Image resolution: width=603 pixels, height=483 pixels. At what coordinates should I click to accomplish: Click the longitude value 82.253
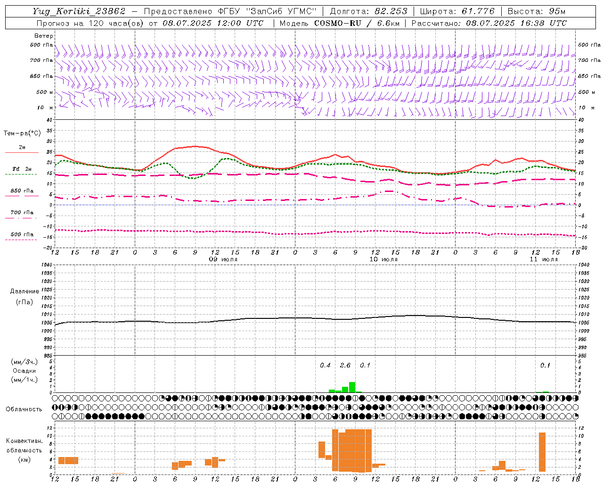pyautogui.click(x=391, y=11)
